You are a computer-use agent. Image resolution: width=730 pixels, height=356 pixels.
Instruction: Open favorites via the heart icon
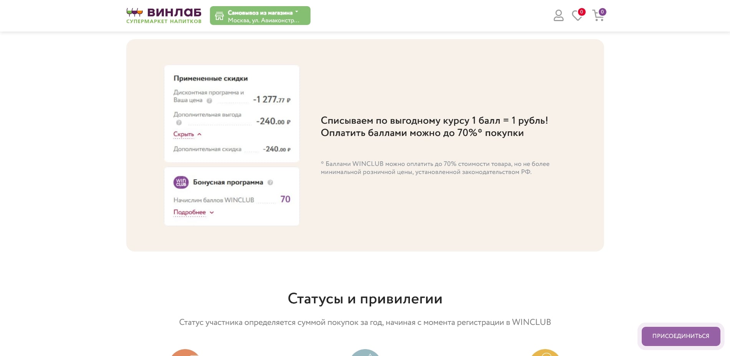577,15
